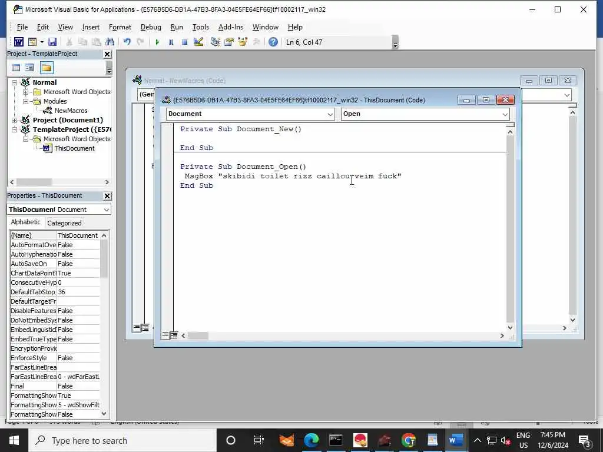The height and width of the screenshot is (452, 603).
Task: Click the Full Module View button in code window
Action: [174, 335]
